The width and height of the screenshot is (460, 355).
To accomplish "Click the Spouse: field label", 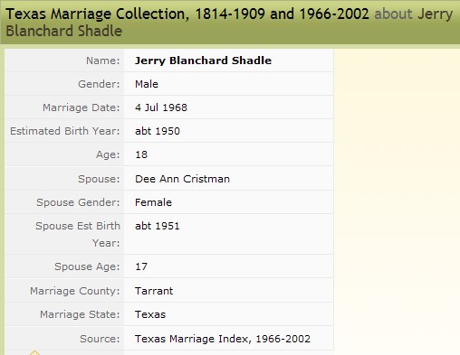I will 99,179.
